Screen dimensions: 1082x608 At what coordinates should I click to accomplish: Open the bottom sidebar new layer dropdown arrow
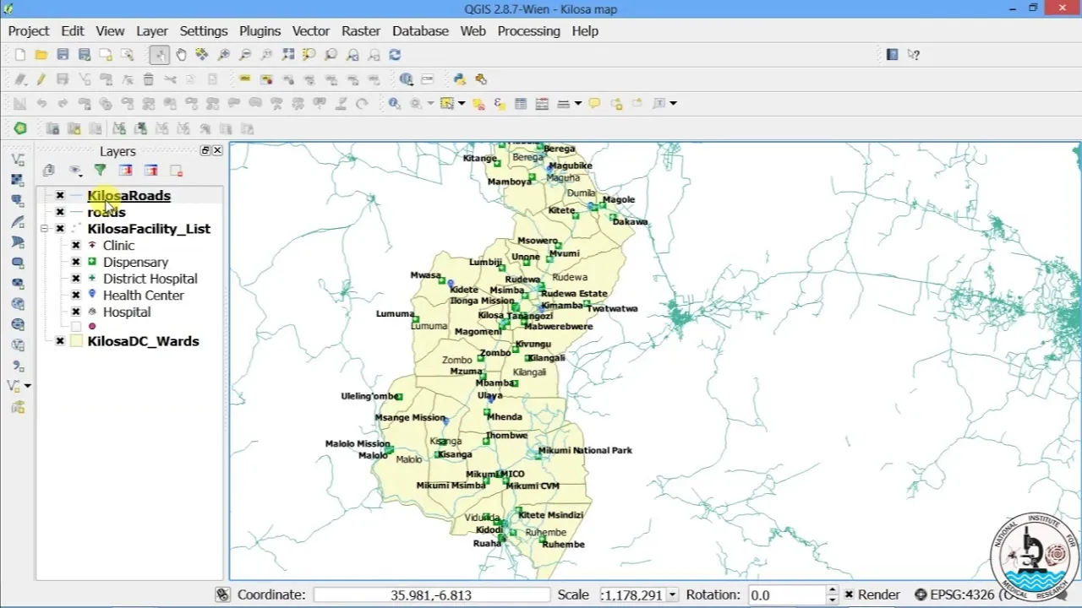click(28, 386)
